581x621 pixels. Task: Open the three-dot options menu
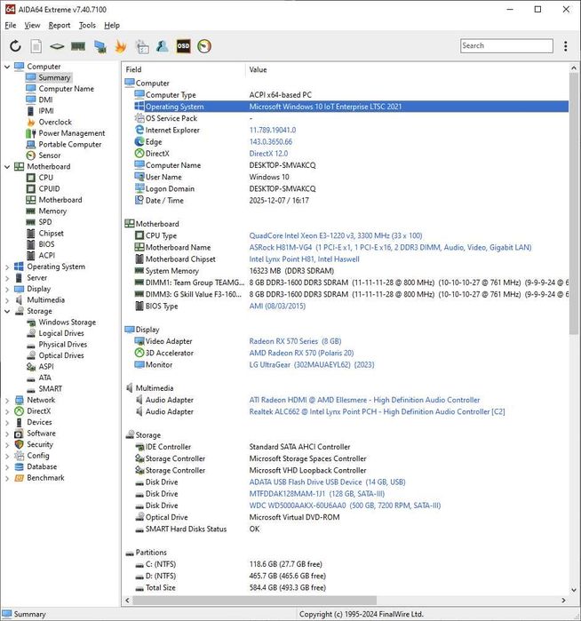(566, 46)
